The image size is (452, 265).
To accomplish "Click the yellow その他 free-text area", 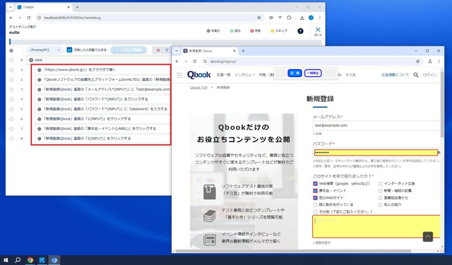I will click(x=377, y=226).
